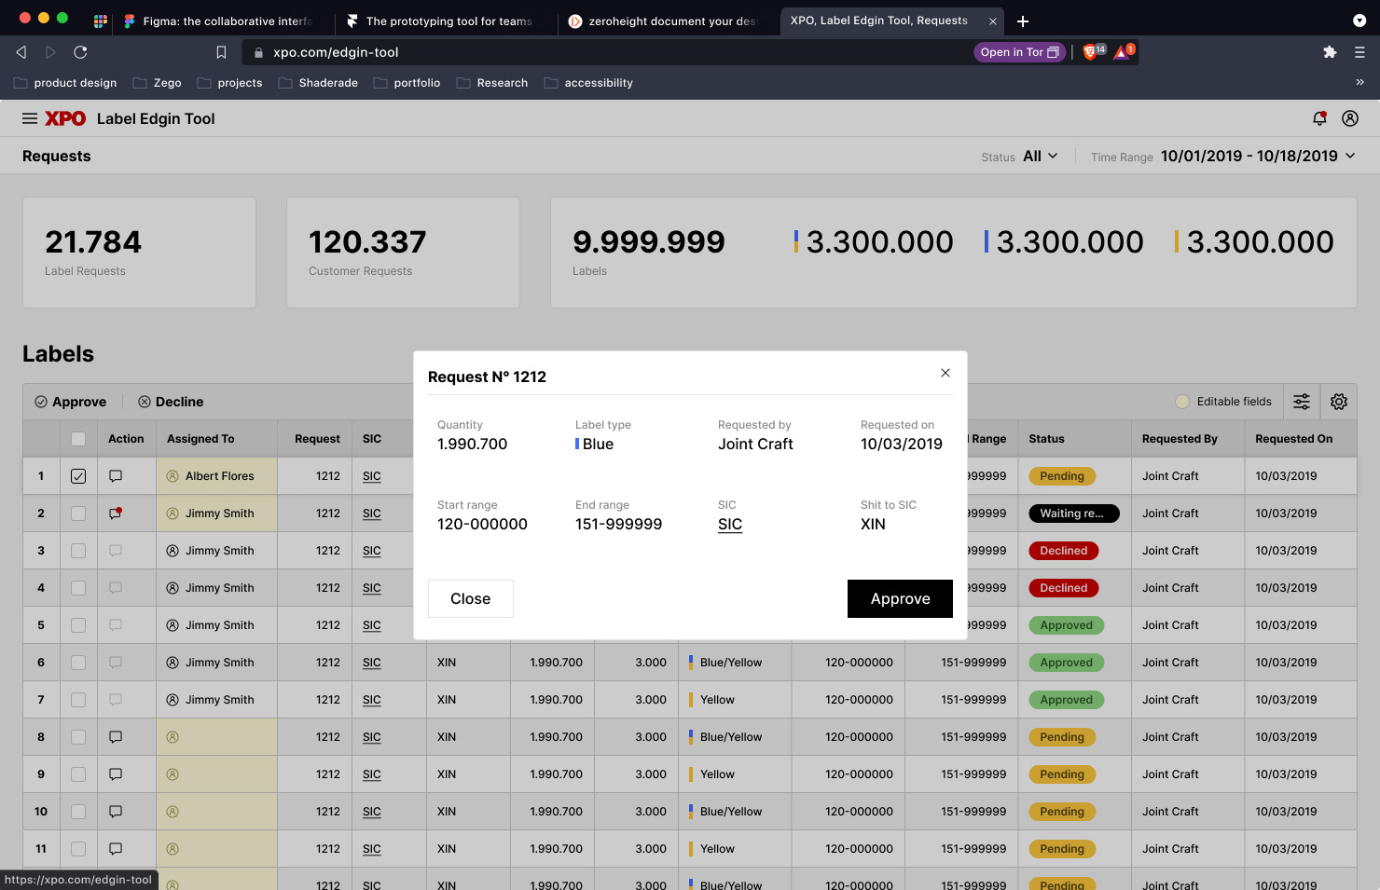Open comment icon in row 2
The image size is (1380, 890).
pyautogui.click(x=116, y=513)
